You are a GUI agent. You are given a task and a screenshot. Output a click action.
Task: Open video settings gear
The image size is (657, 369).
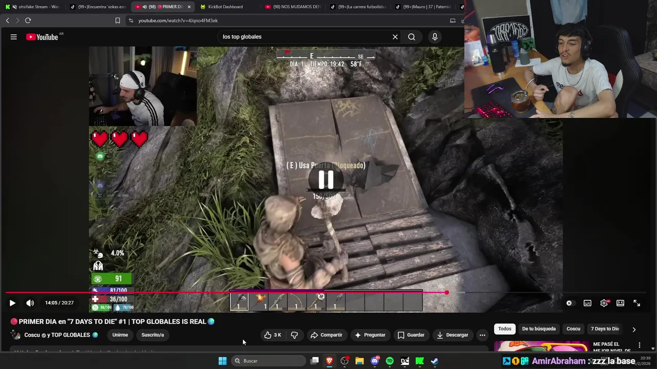[x=604, y=303]
